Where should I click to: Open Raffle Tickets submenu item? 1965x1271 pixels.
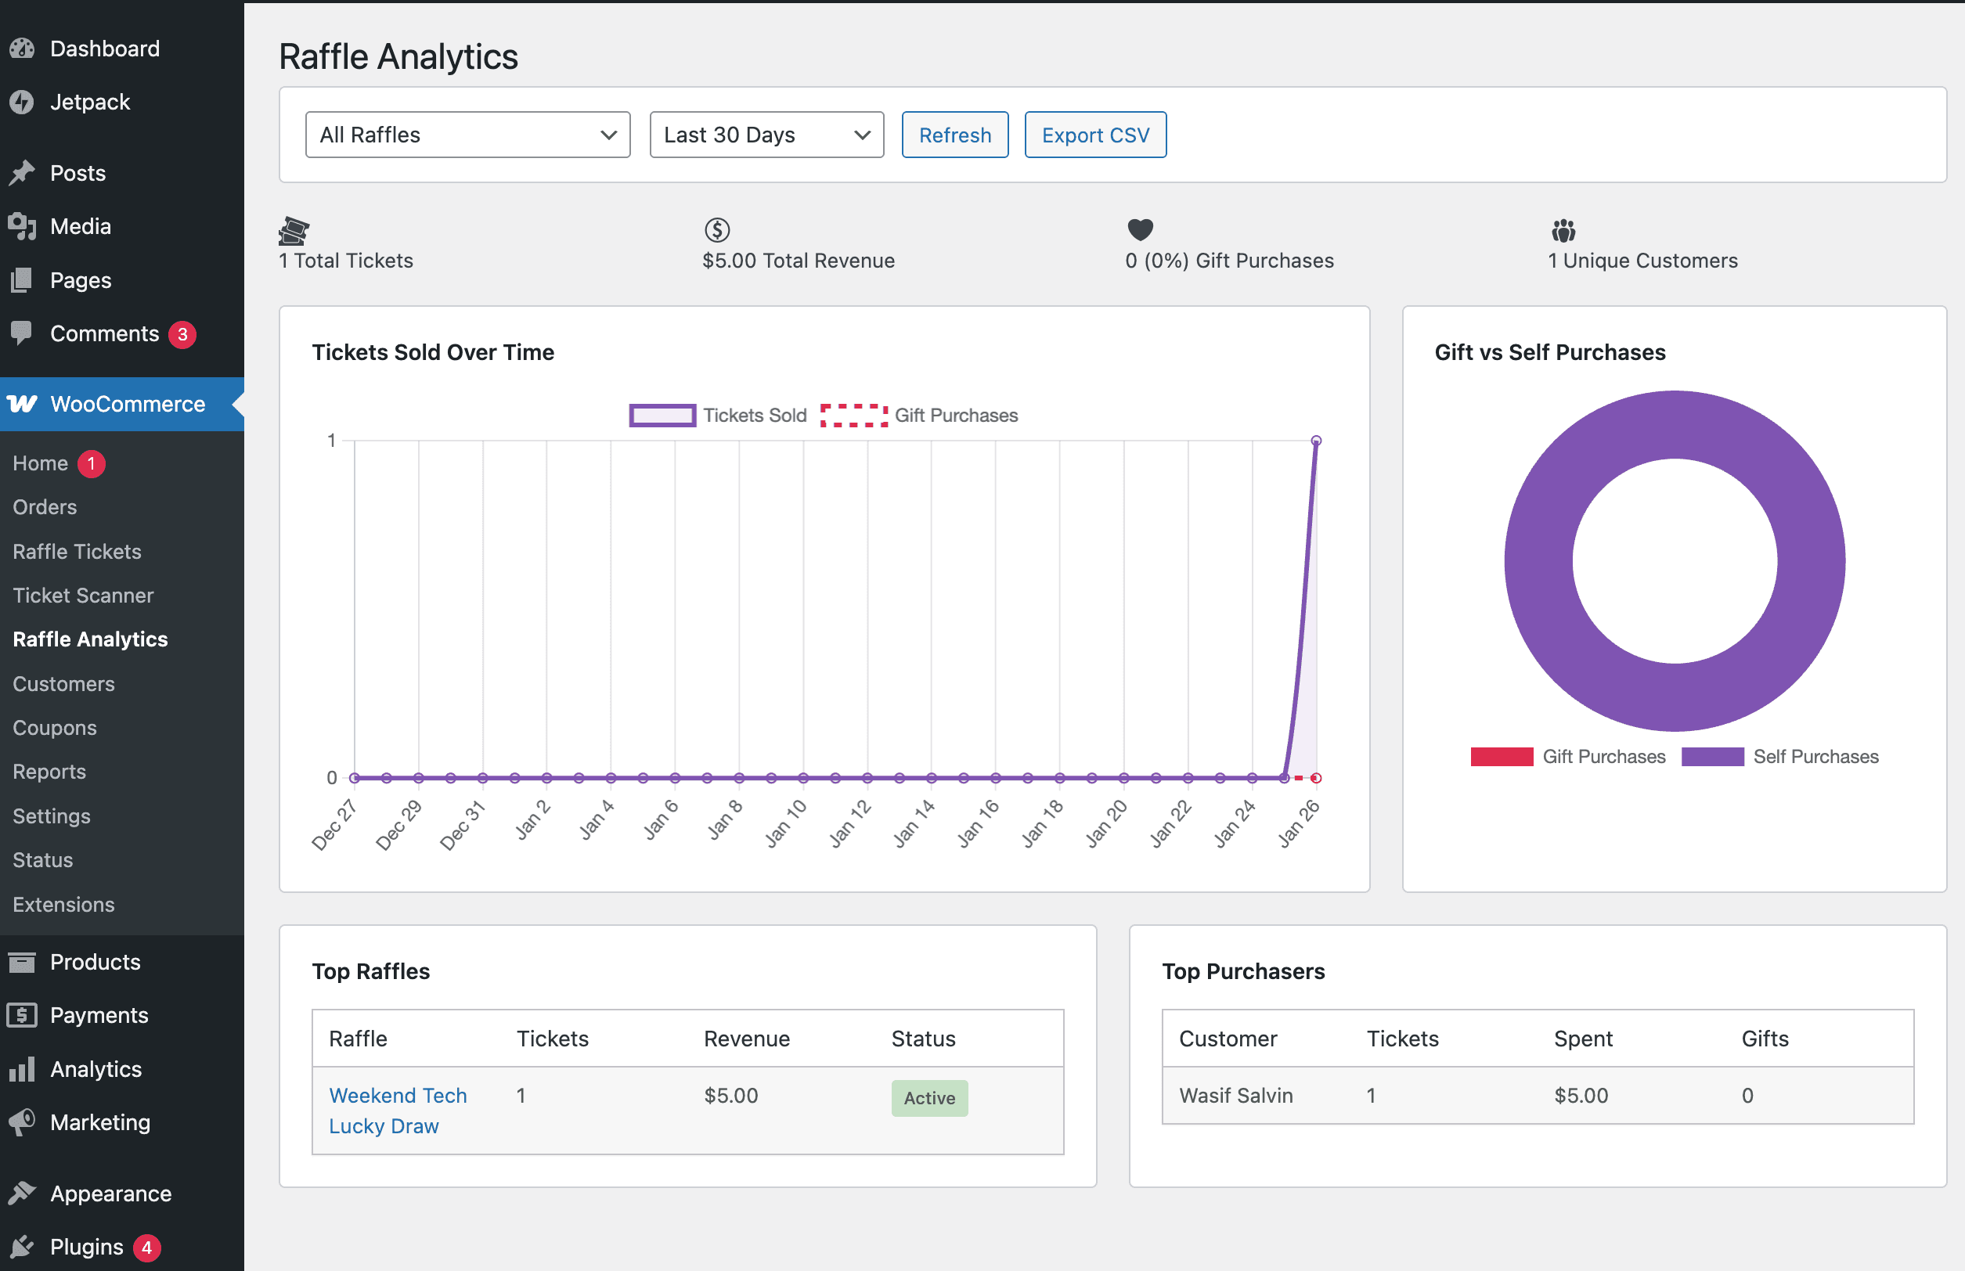pos(77,551)
